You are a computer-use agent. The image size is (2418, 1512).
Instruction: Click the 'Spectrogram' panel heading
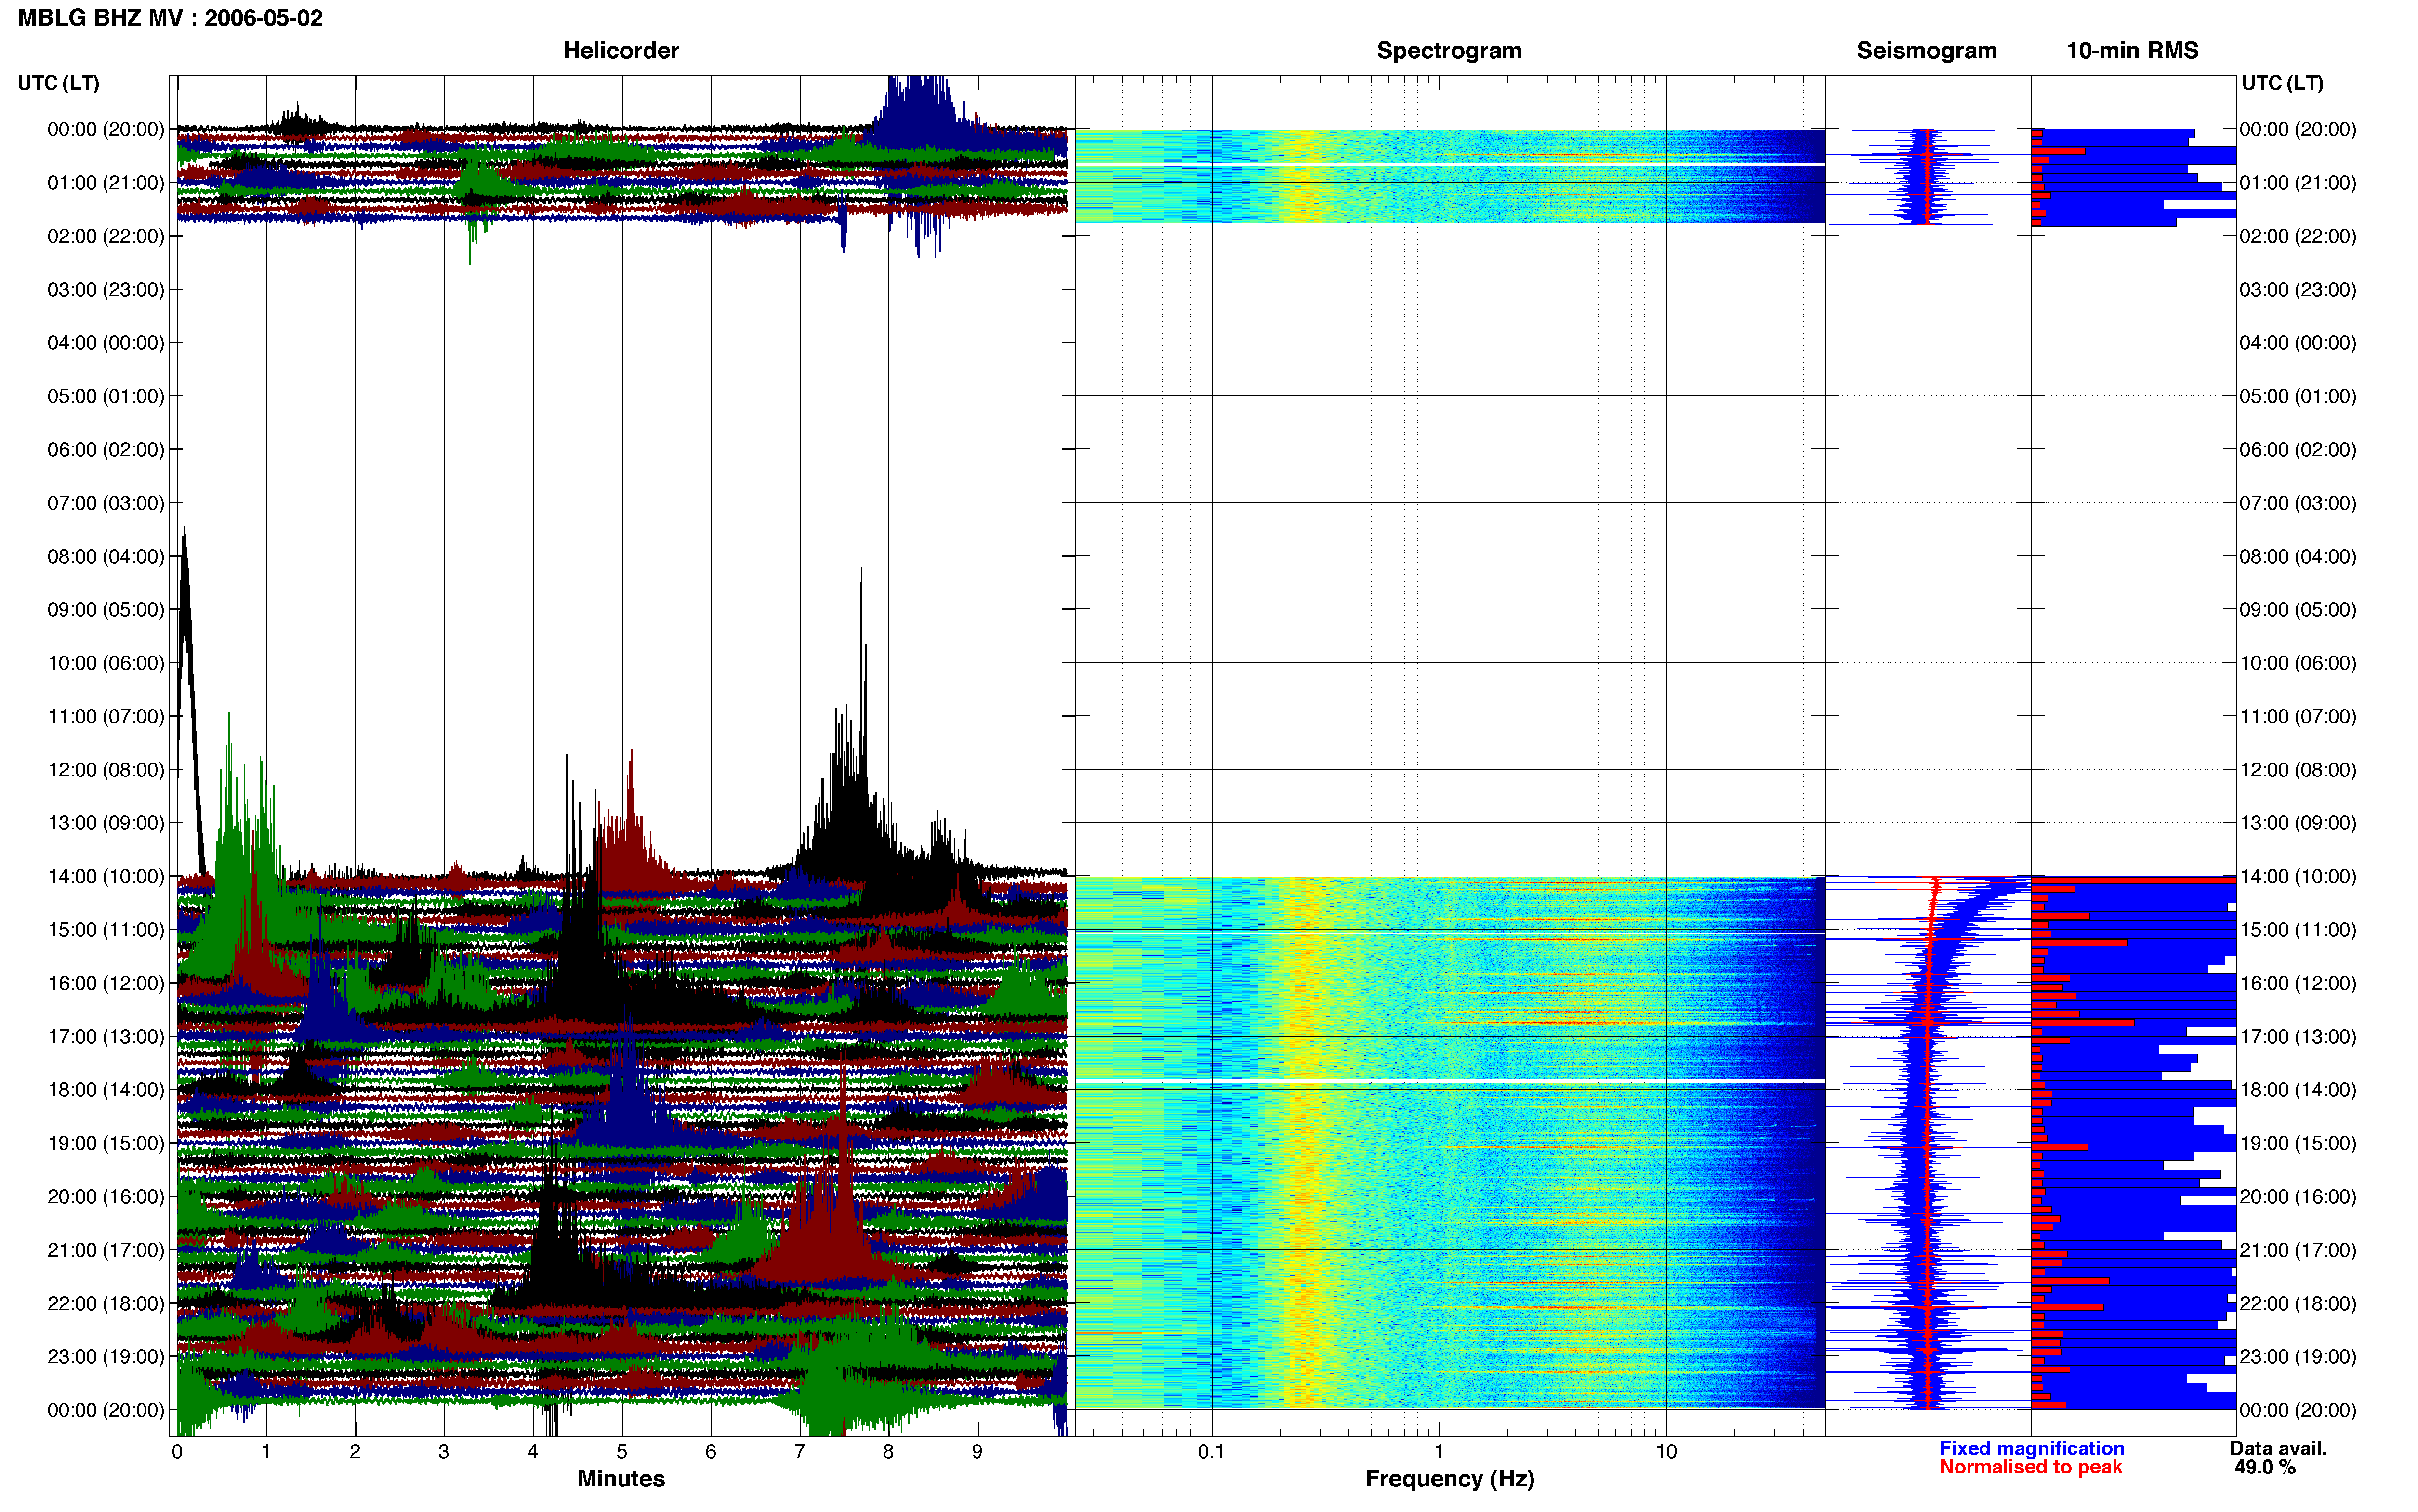pyautogui.click(x=1449, y=51)
